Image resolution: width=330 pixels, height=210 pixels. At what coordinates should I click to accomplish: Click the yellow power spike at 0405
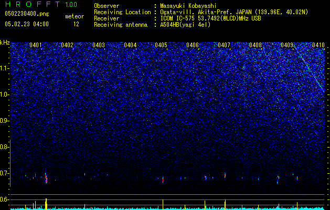point(163,205)
